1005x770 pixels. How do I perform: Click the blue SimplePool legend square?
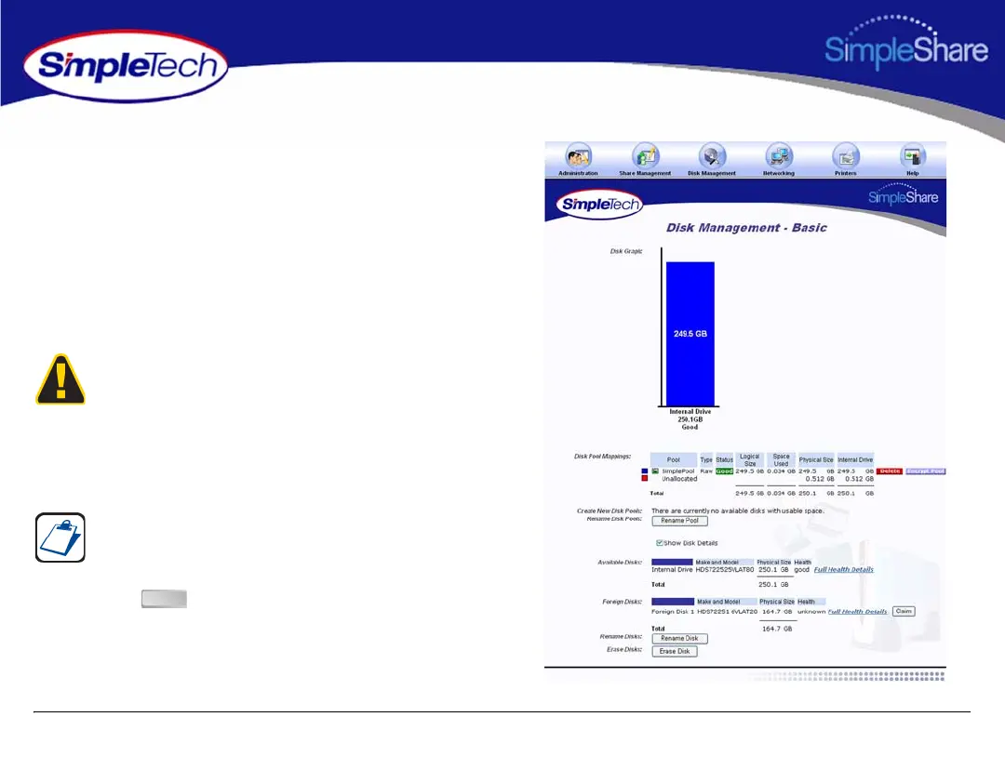(645, 471)
